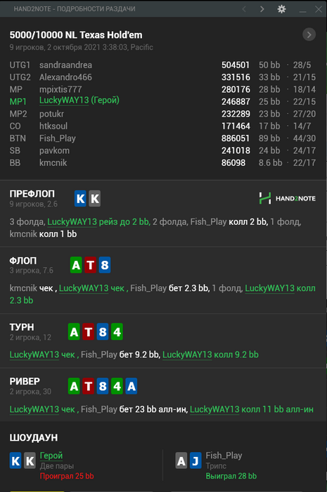Open LuckyWAY13 (Герой) player link in seat list
The width and height of the screenshot is (327, 492).
tap(79, 101)
